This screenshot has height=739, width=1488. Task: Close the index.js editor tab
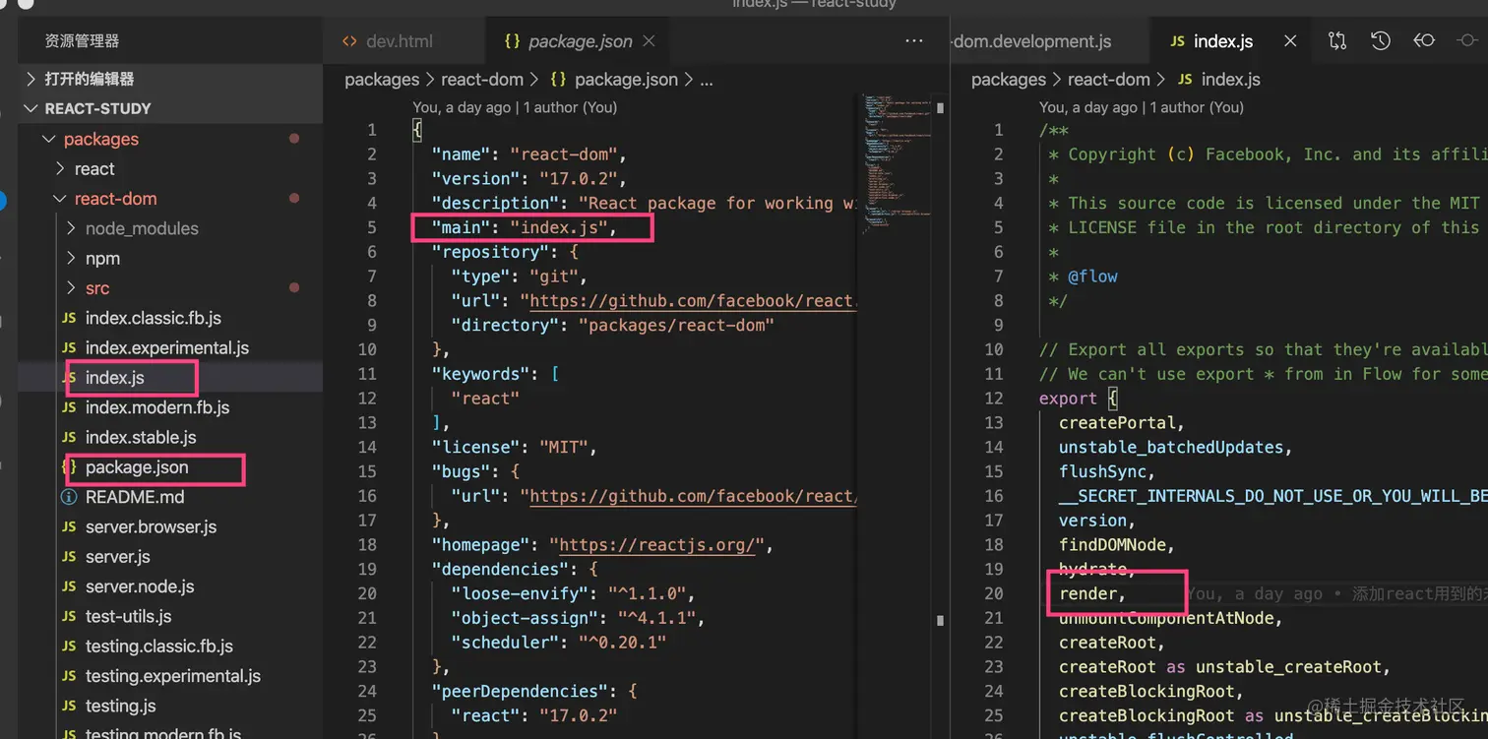[1290, 40]
